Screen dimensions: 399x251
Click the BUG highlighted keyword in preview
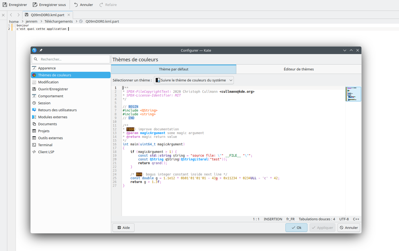(139, 174)
